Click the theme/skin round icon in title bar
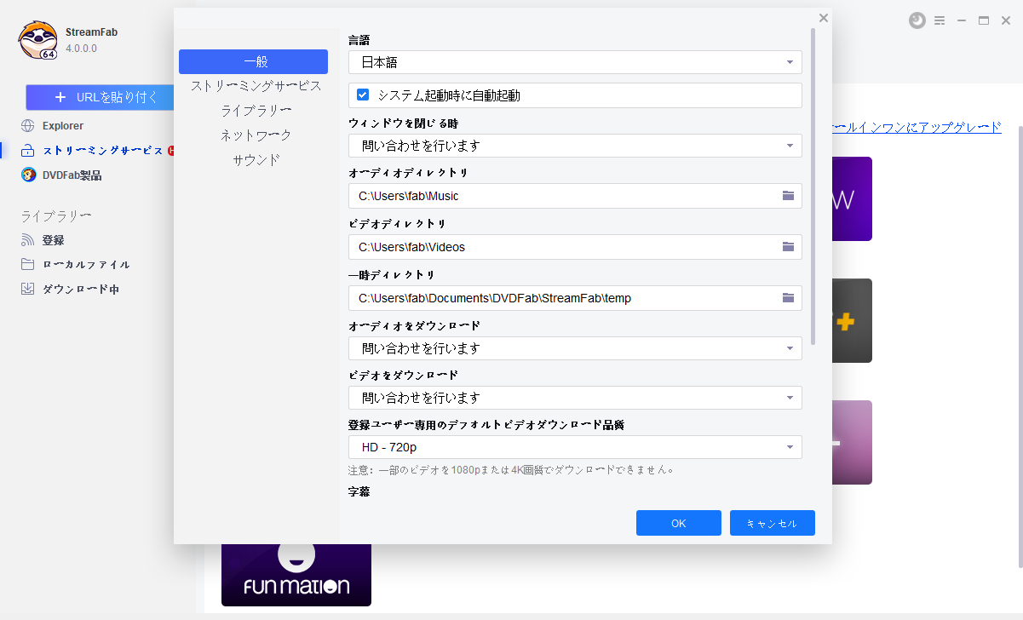 click(x=917, y=20)
